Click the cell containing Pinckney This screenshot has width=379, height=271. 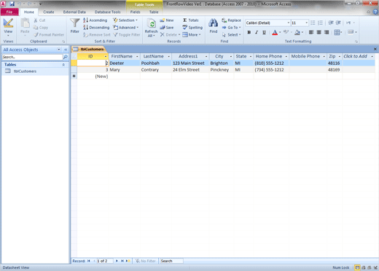(222, 70)
